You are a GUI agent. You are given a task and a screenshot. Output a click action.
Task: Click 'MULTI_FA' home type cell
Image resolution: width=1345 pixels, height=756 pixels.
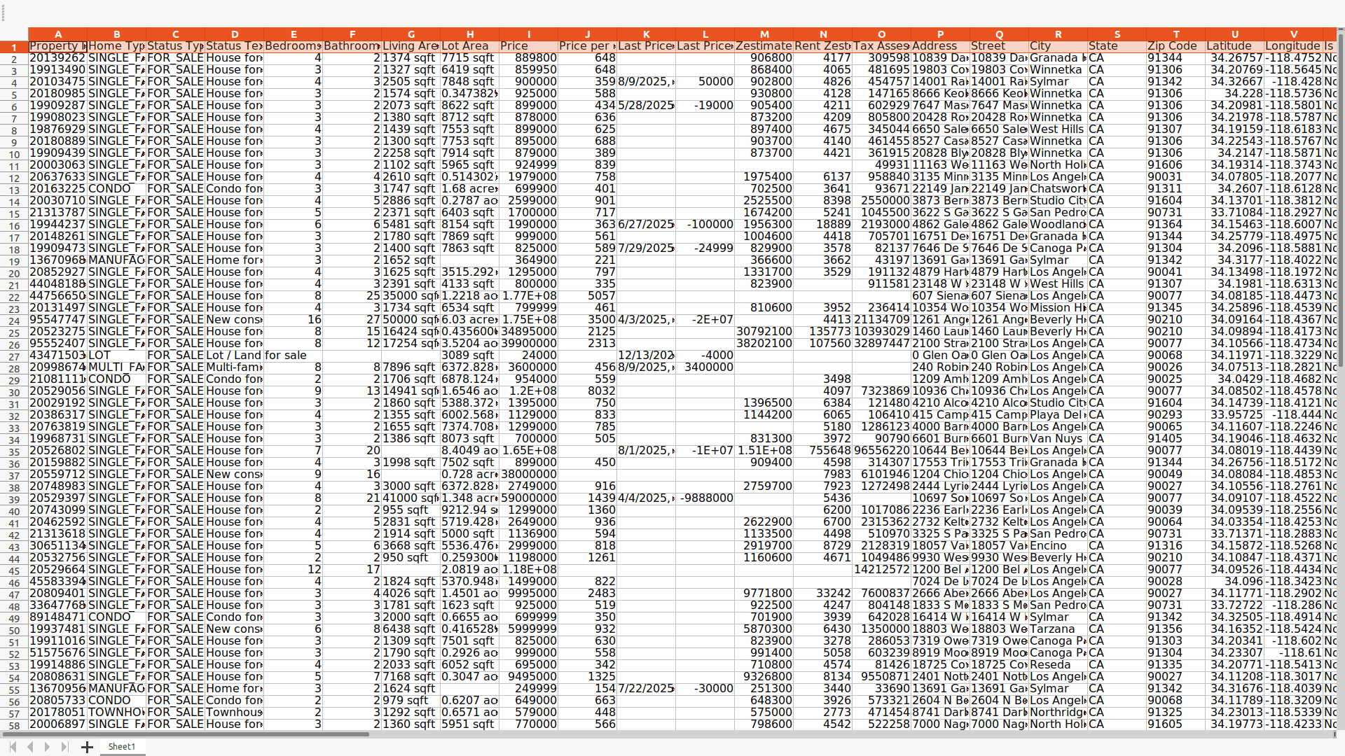tap(117, 367)
